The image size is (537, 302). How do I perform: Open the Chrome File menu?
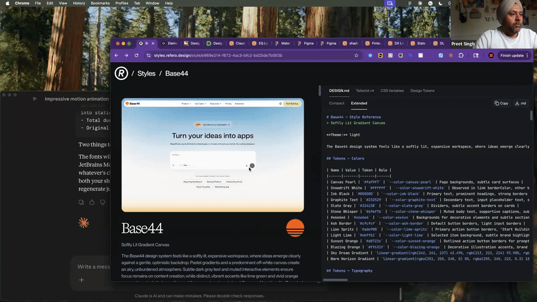tap(37, 3)
